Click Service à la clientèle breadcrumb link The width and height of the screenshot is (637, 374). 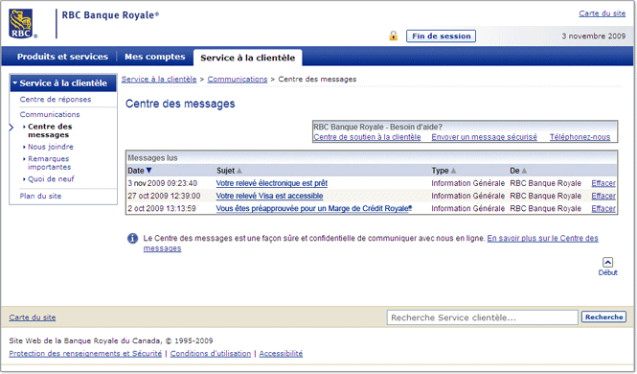coord(159,80)
